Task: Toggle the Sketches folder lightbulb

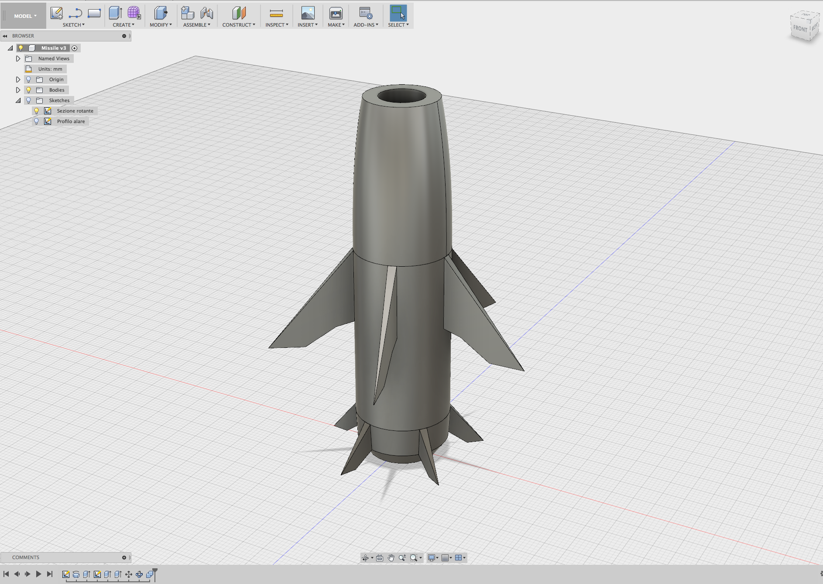Action: point(28,100)
